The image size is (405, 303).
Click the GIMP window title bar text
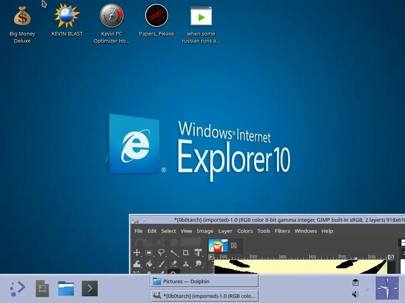[x=289, y=220]
